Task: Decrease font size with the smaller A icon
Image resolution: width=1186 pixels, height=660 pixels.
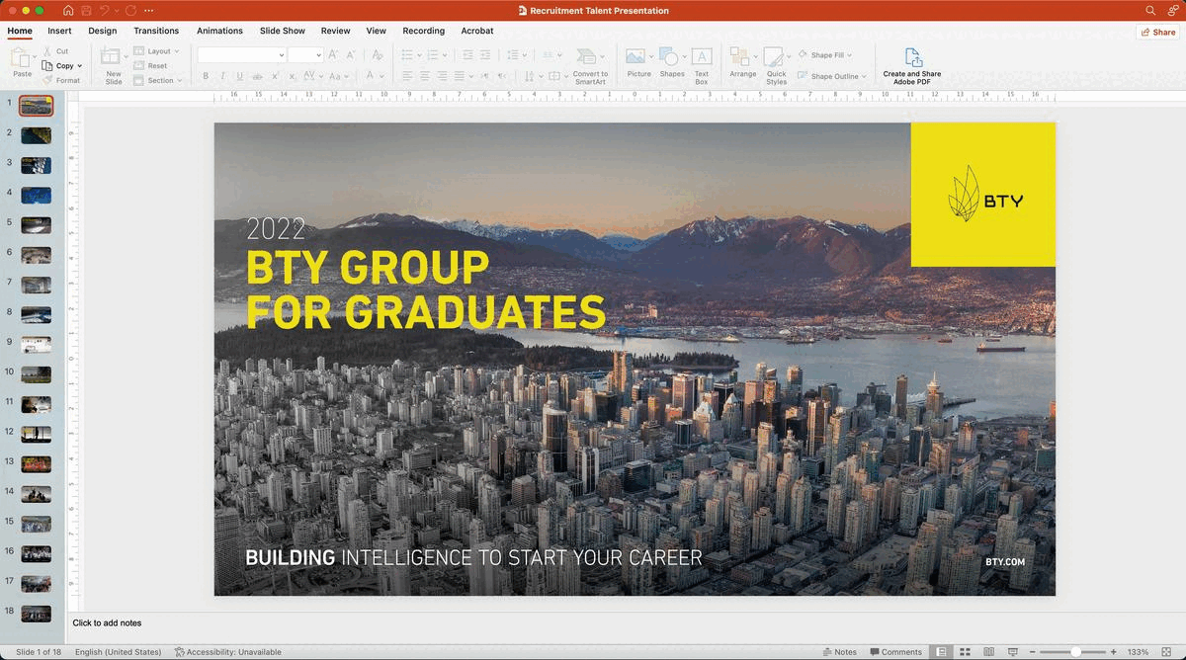Action: 351,55
